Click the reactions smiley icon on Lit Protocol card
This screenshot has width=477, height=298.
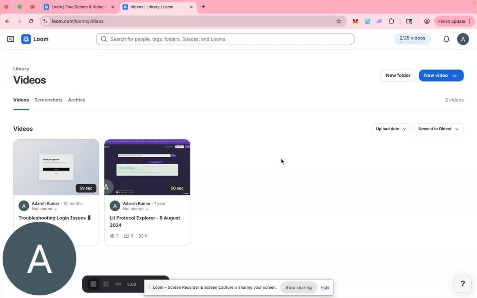(x=141, y=236)
